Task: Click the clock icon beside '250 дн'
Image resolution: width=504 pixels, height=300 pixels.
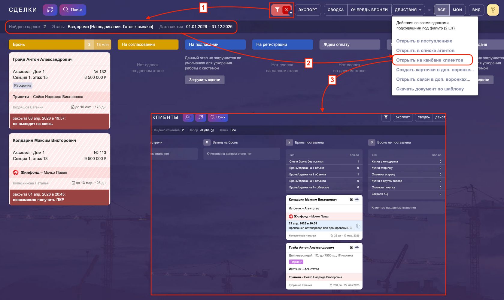Action: point(331,285)
